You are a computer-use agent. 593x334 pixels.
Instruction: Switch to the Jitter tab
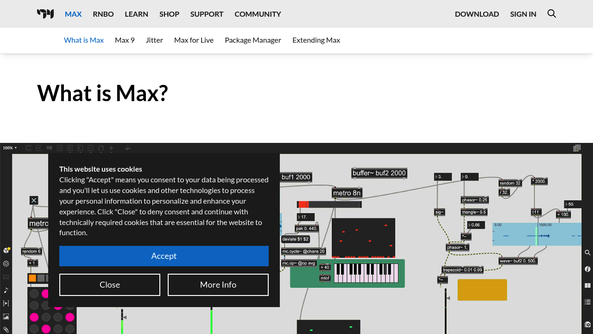click(x=154, y=40)
